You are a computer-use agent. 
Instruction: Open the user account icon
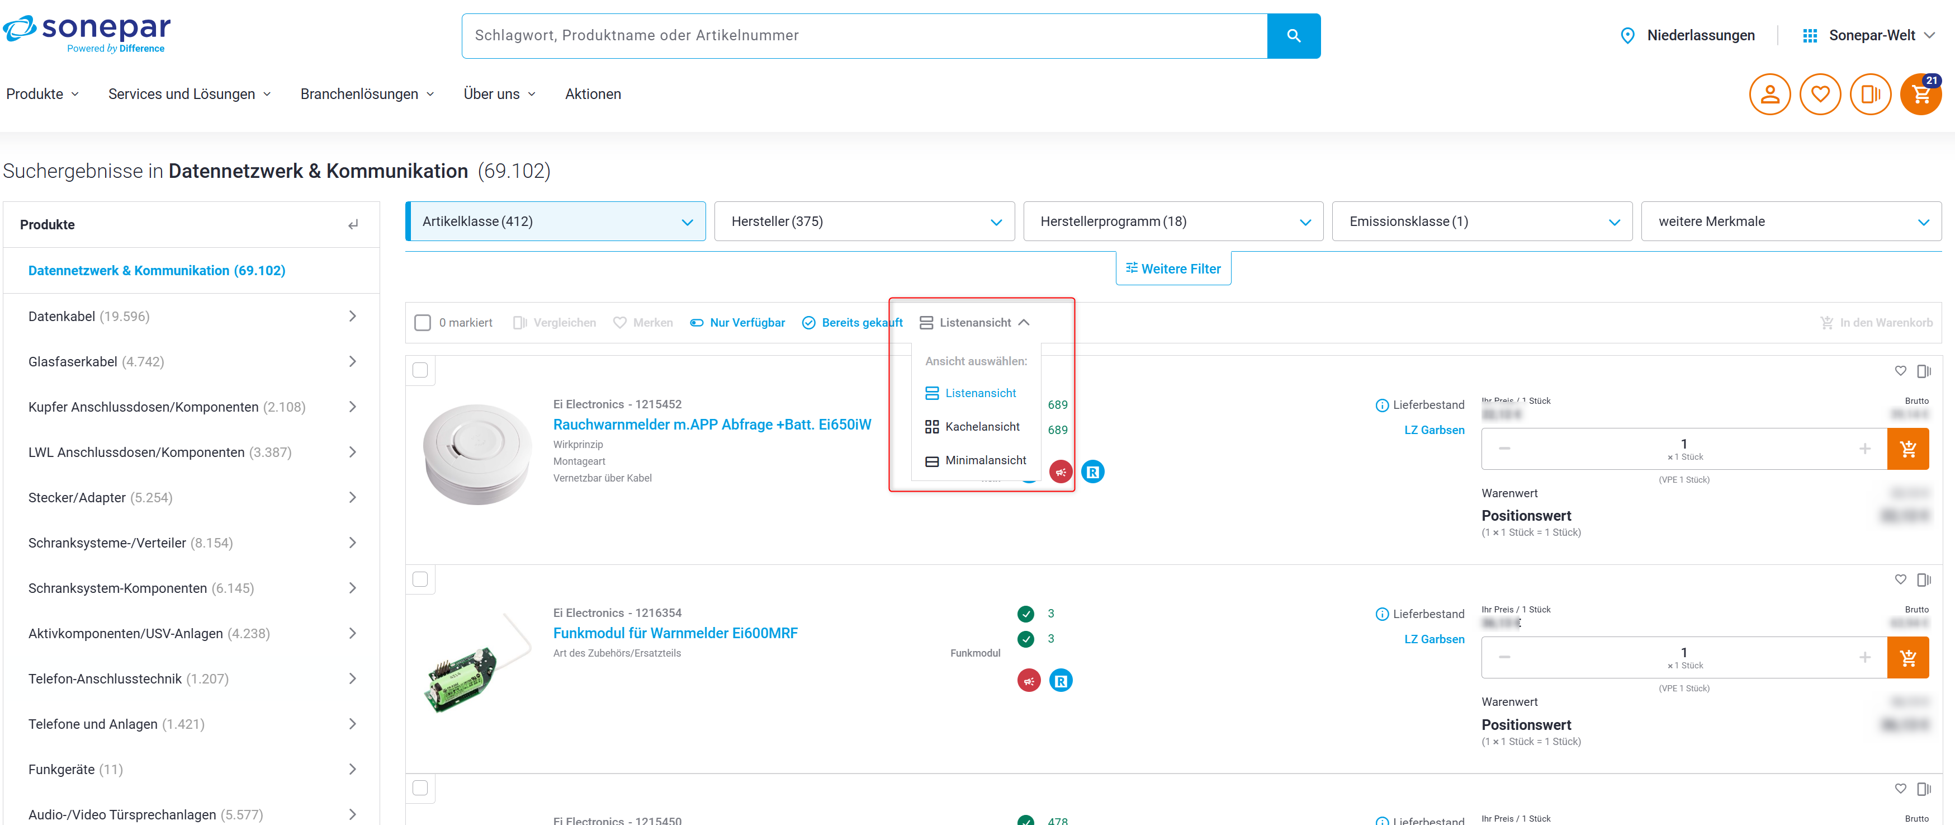1769,94
